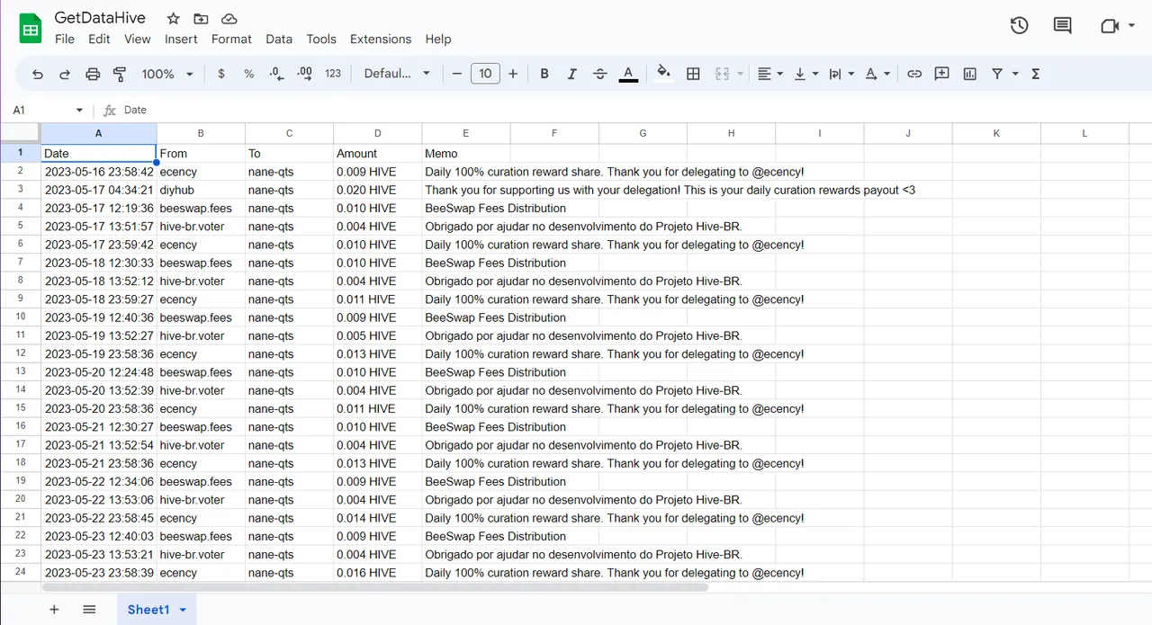
Task: Click the horizontal scrollbar
Action: point(375,587)
